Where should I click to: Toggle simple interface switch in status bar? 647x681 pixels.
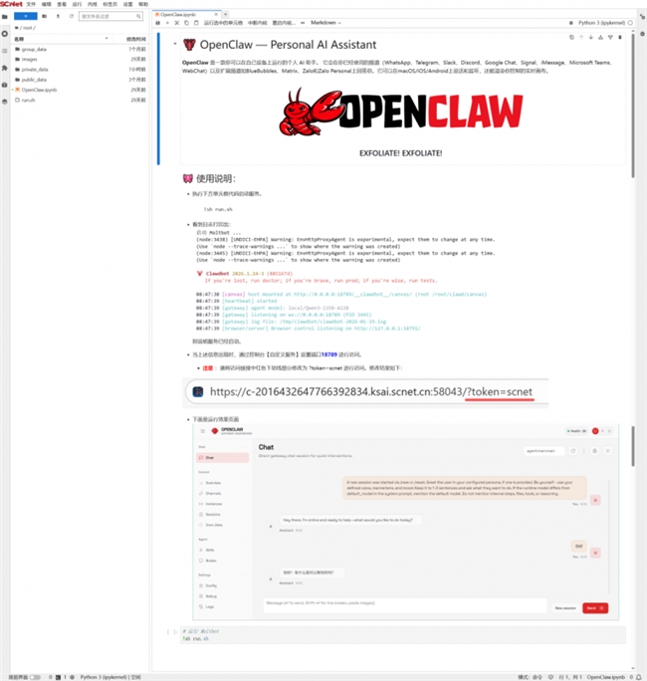(35, 677)
